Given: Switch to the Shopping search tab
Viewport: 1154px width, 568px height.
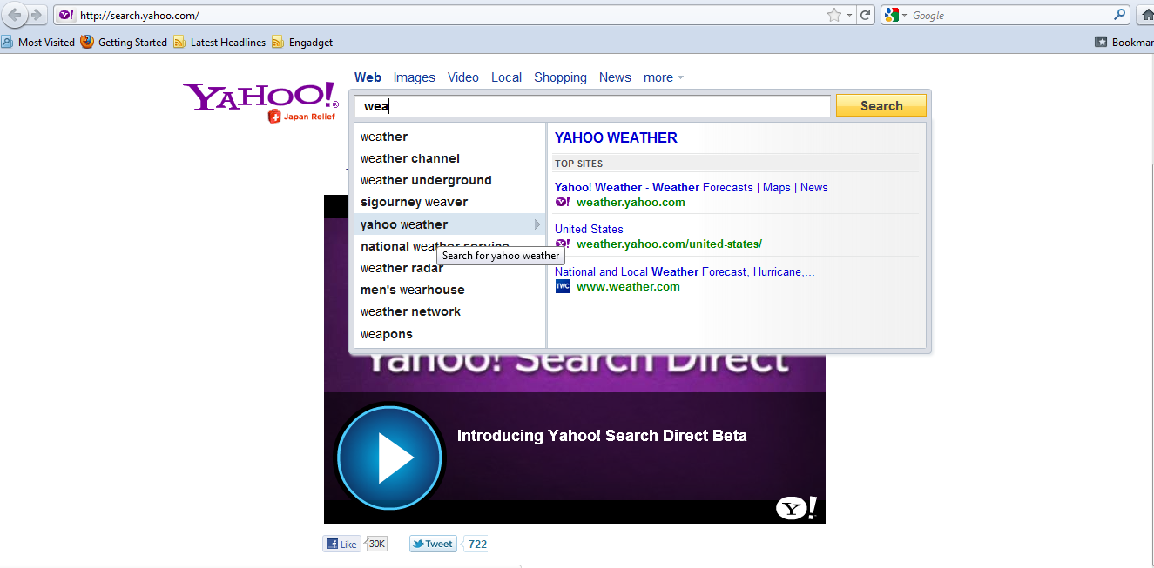Looking at the screenshot, I should 560,77.
